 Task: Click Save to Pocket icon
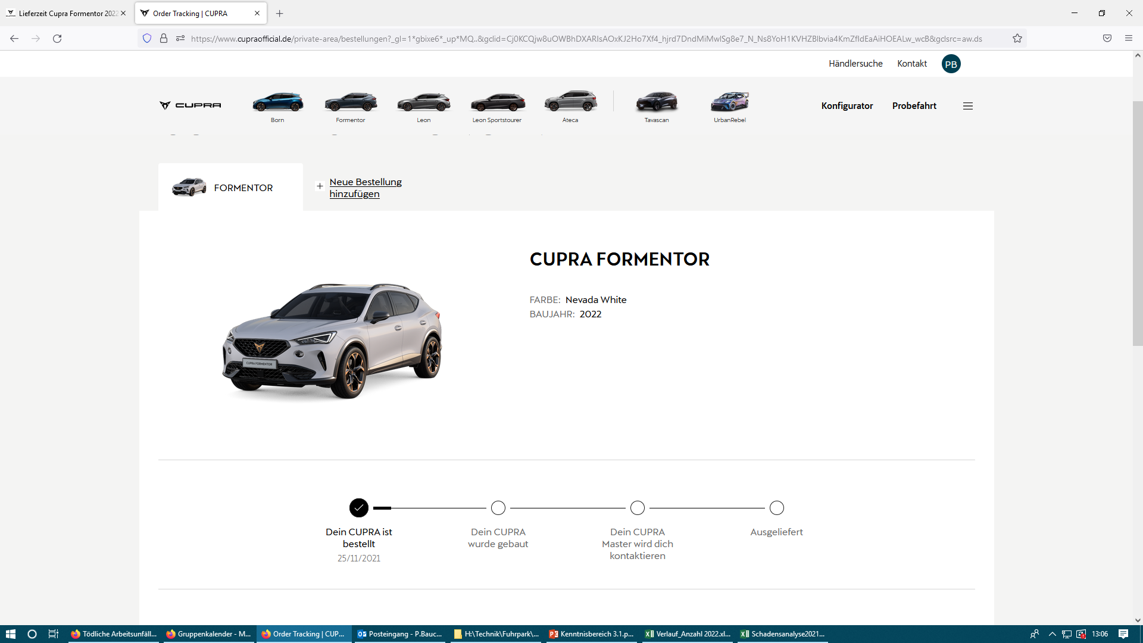(1107, 39)
